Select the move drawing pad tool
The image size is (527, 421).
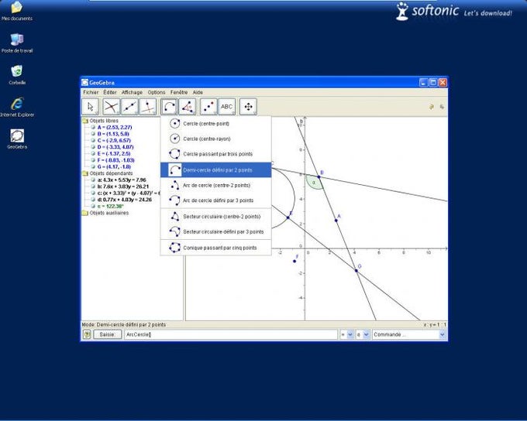click(x=248, y=107)
